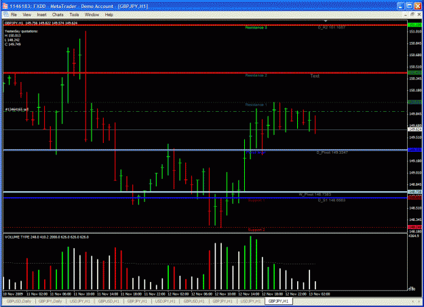Click the 11 Nov 10:00 time label

[84, 294]
